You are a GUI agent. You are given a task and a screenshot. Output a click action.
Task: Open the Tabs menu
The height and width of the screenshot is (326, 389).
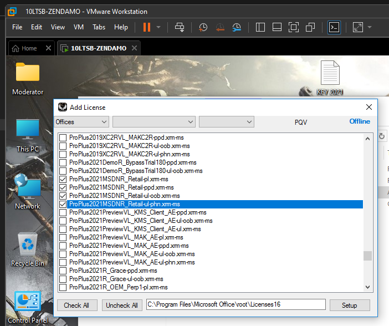pyautogui.click(x=99, y=27)
